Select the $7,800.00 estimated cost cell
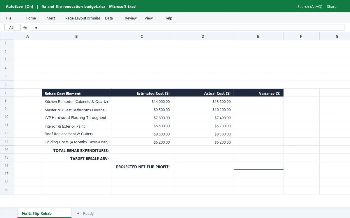 142,117
